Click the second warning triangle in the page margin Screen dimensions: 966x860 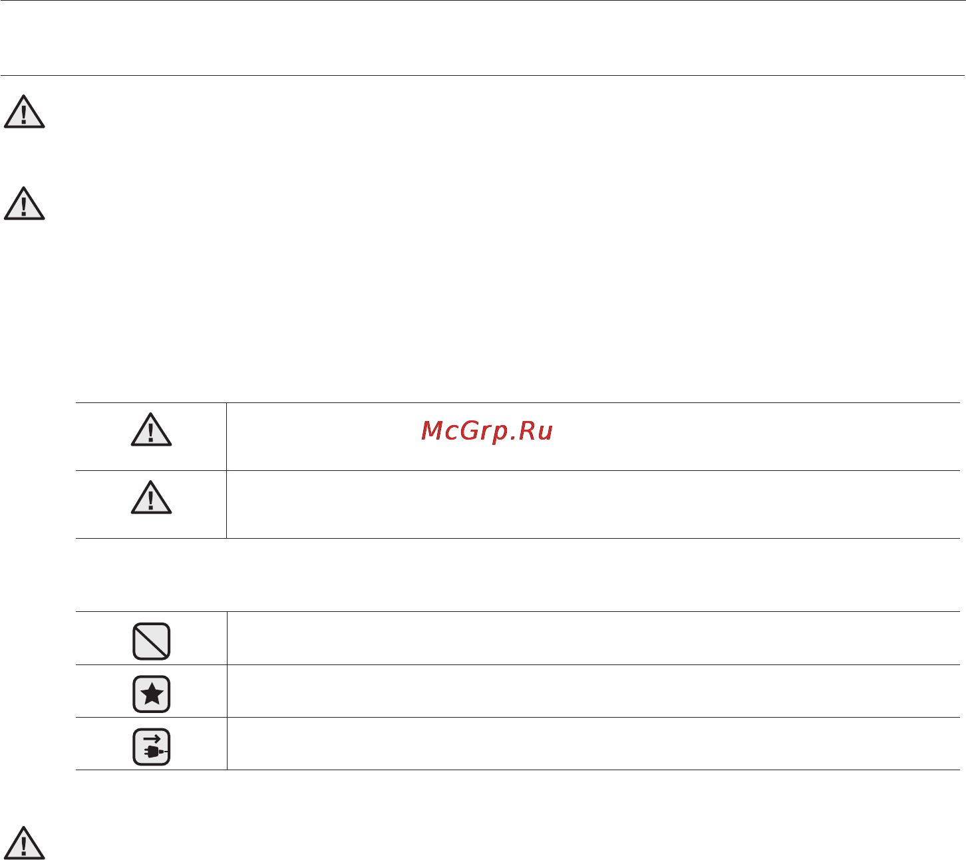(x=25, y=204)
